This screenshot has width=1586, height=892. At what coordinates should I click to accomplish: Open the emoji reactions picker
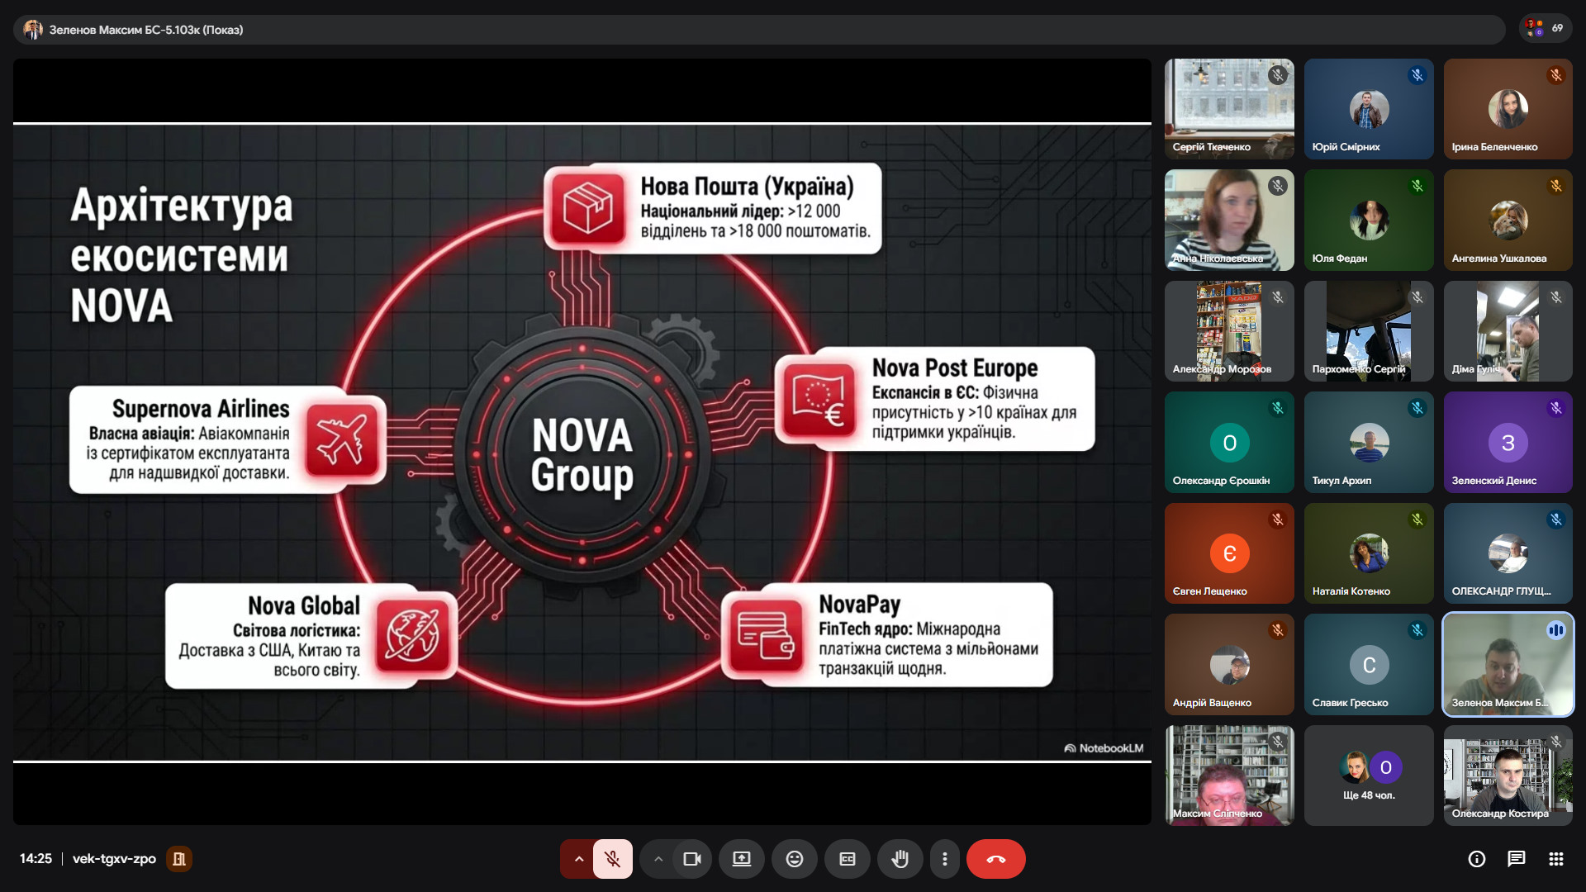[794, 859]
